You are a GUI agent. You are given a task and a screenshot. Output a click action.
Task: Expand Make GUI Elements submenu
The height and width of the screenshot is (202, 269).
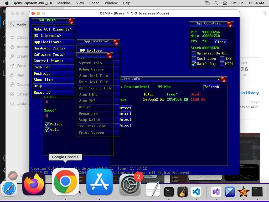click(x=54, y=29)
